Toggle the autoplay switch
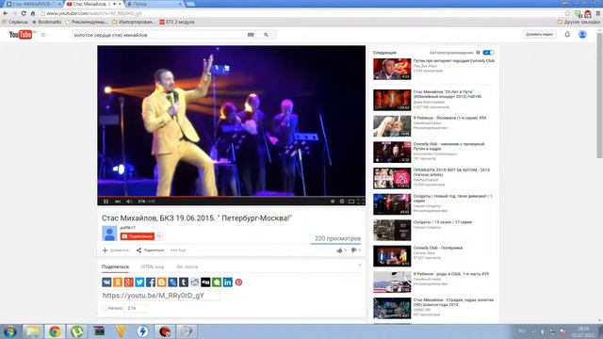 [x=488, y=53]
